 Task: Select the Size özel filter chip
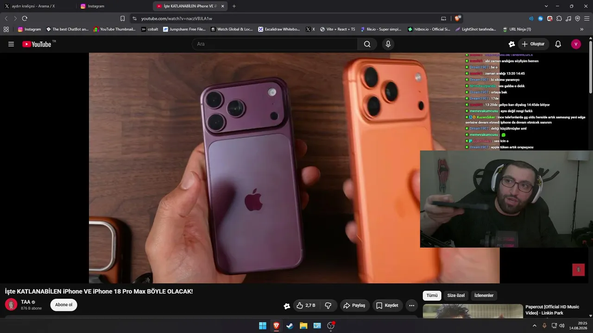click(456, 296)
